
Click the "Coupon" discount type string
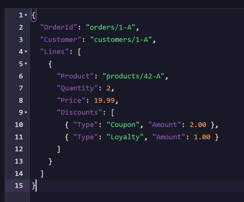(123, 125)
